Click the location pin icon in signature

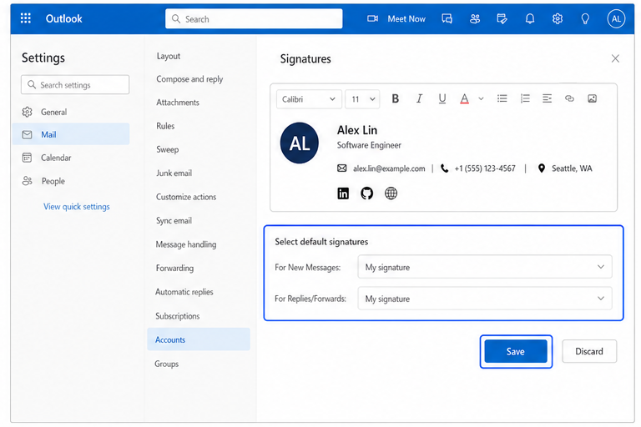pos(541,168)
